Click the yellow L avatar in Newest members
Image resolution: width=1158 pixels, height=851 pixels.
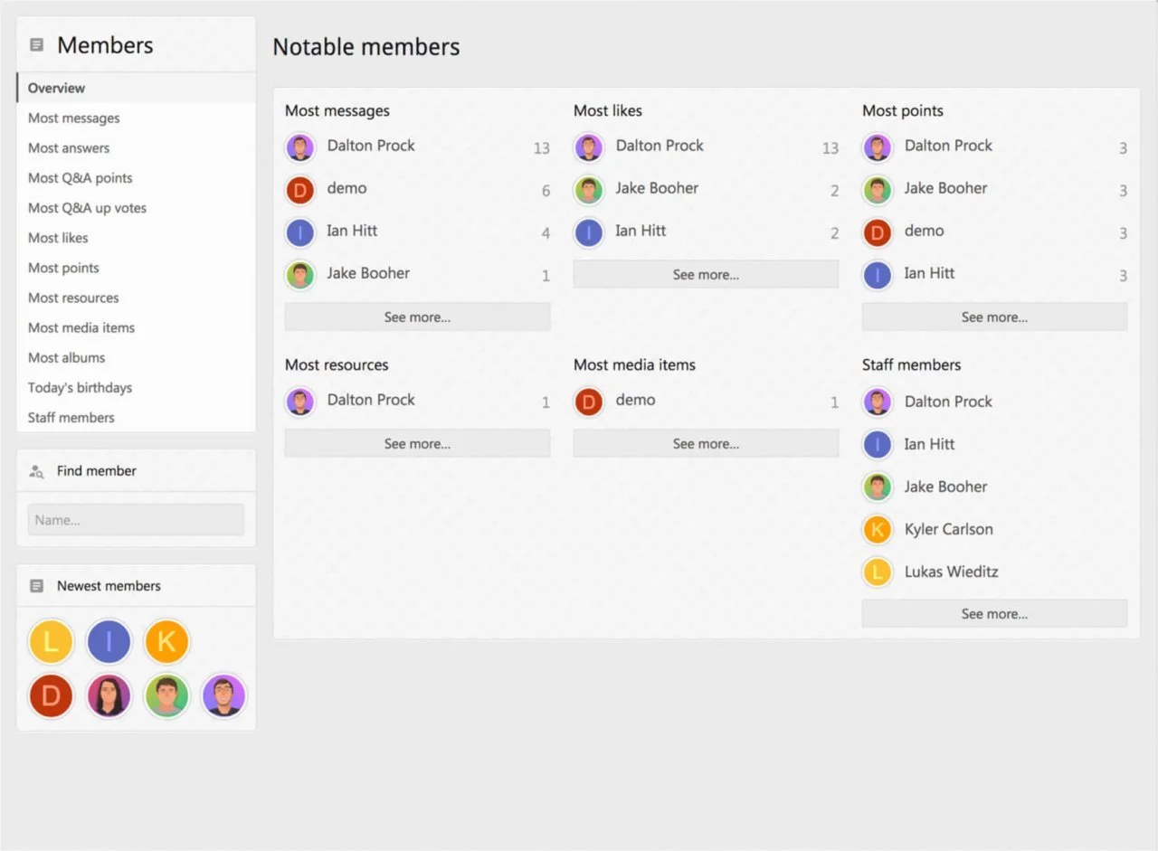[x=51, y=642]
